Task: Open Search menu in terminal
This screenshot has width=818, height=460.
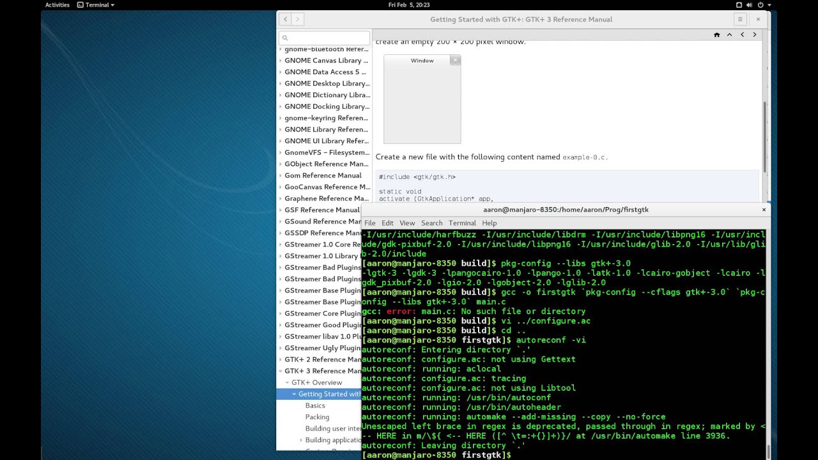Action: coord(431,223)
